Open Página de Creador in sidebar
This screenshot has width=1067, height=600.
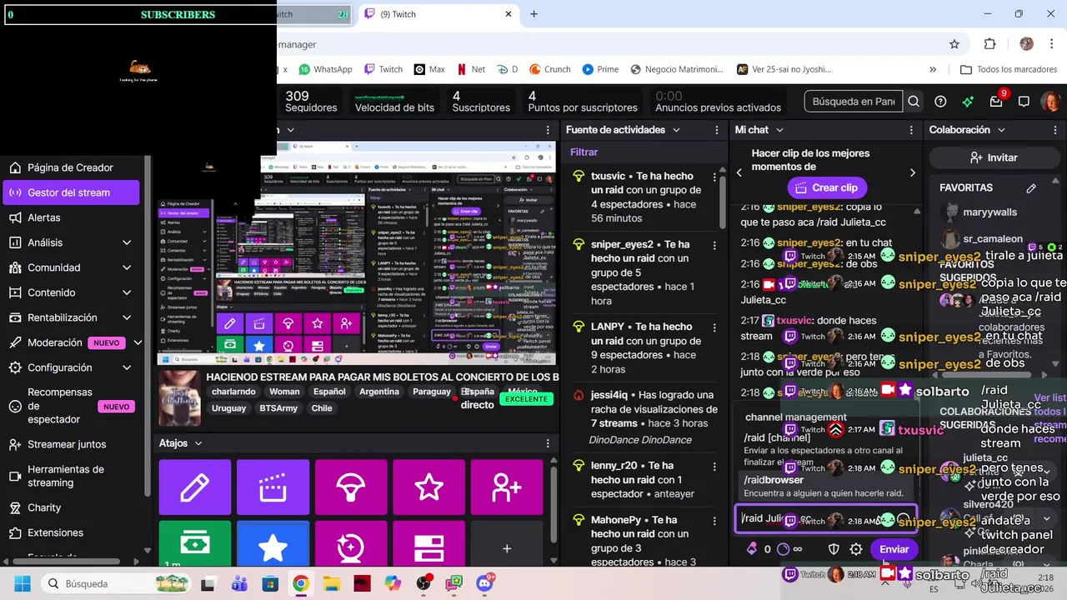pyautogui.click(x=71, y=167)
